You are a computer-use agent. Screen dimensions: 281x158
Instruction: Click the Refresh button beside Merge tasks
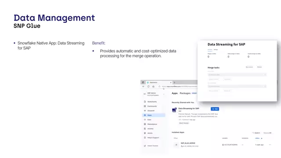(259, 67)
